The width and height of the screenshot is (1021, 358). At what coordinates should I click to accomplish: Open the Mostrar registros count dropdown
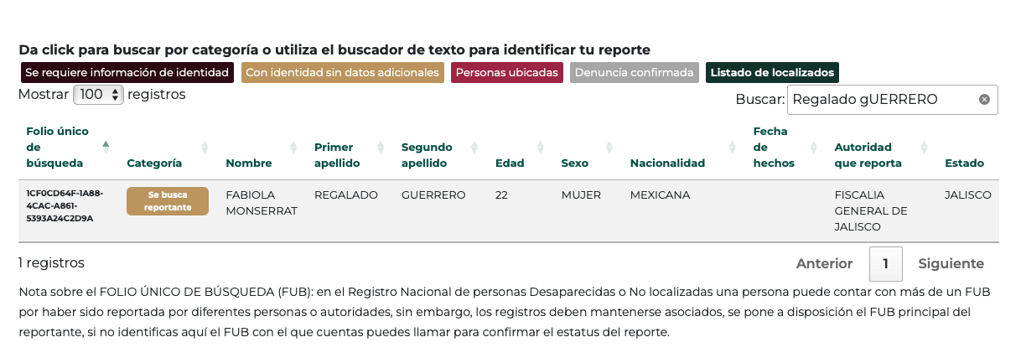(98, 95)
